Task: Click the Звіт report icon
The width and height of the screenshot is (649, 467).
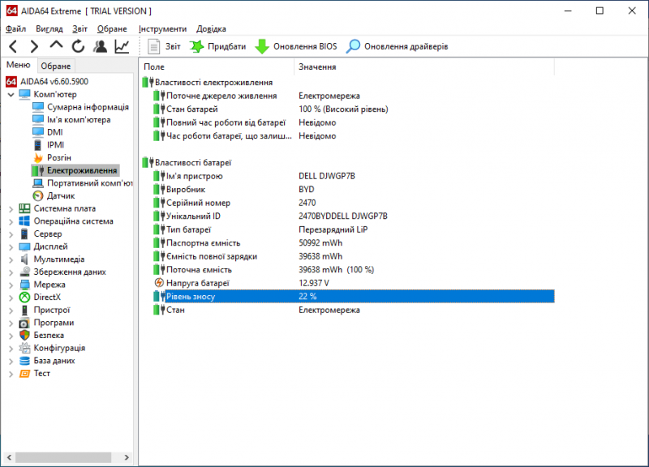Action: coord(165,46)
